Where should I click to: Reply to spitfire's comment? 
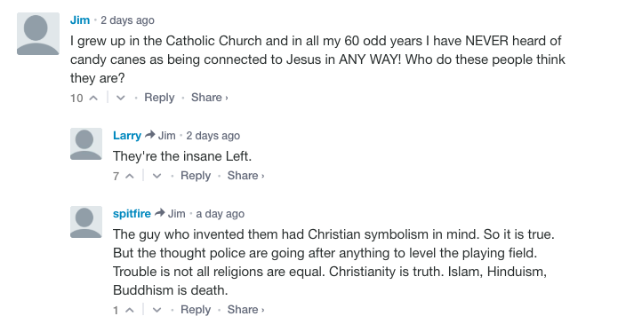[x=196, y=309]
